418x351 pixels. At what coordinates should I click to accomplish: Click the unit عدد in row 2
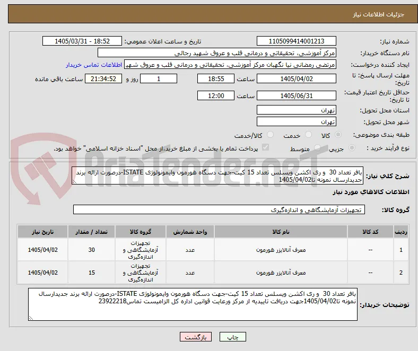point(190,273)
